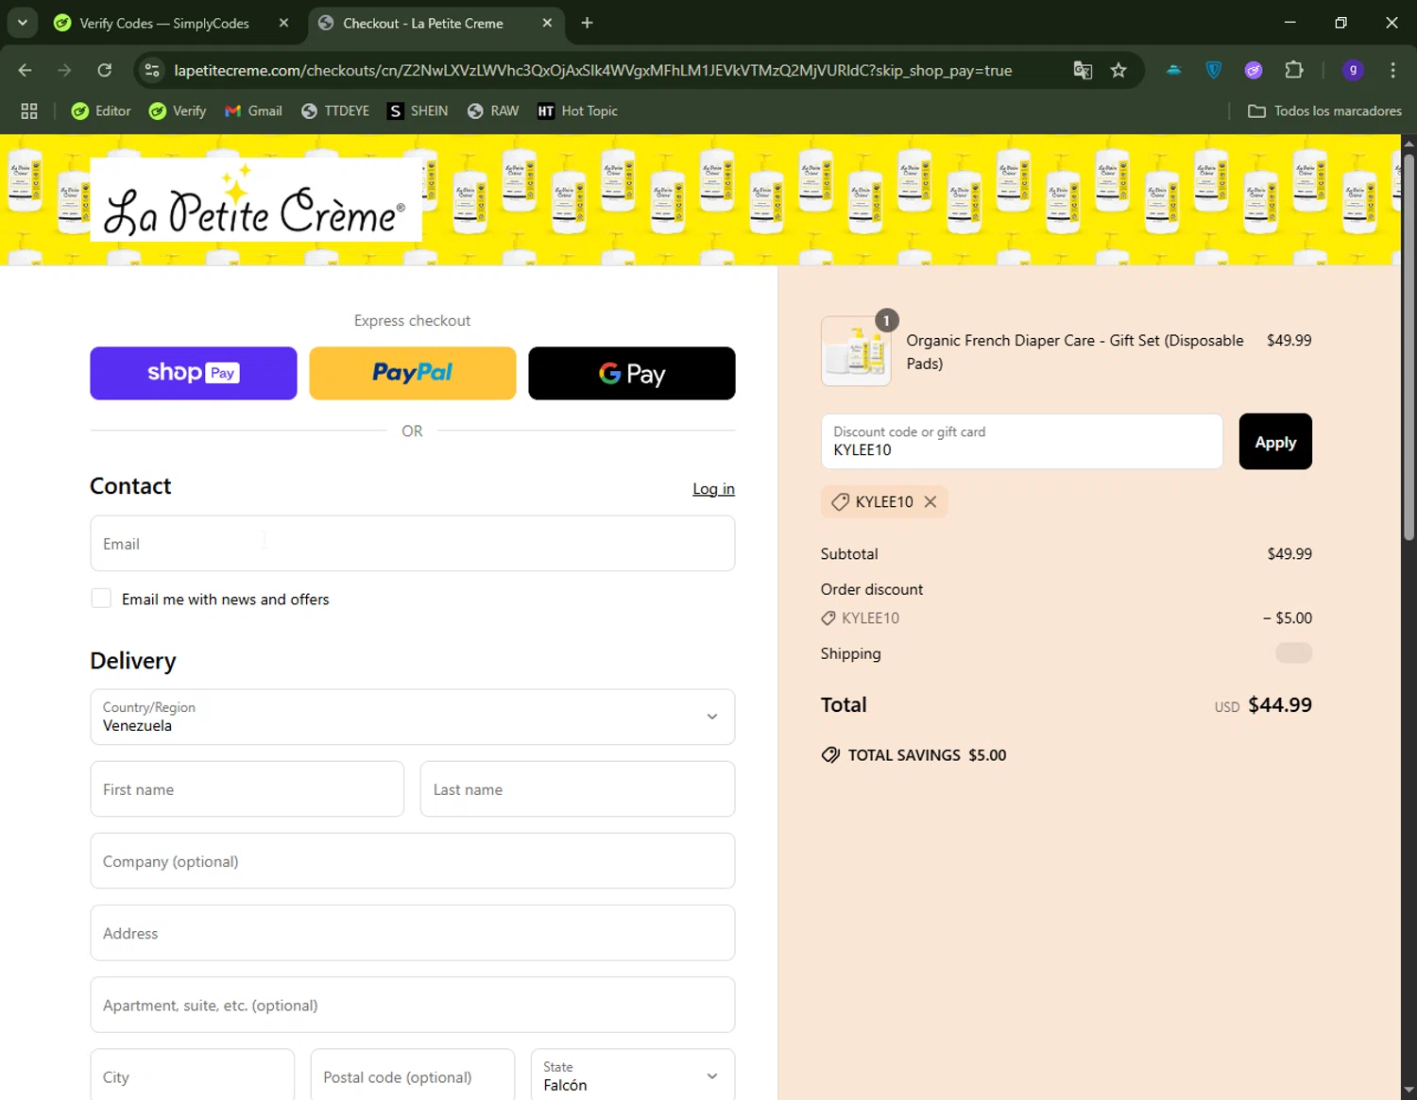Restore down the Chrome window
This screenshot has width=1417, height=1100.
coord(1340,23)
